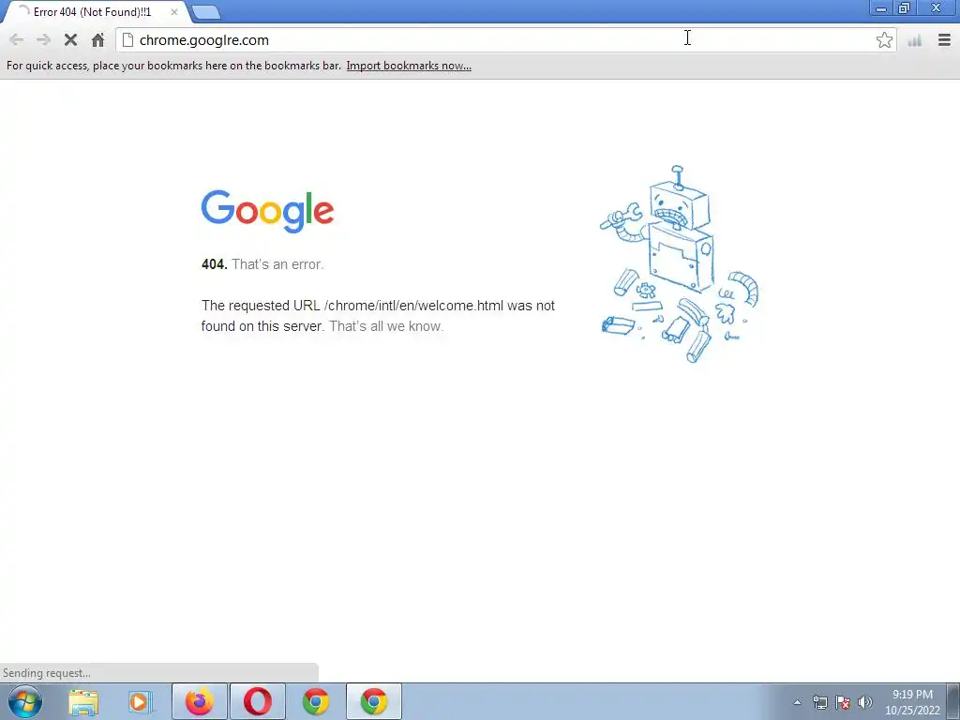Go back using the back arrow

(17, 40)
